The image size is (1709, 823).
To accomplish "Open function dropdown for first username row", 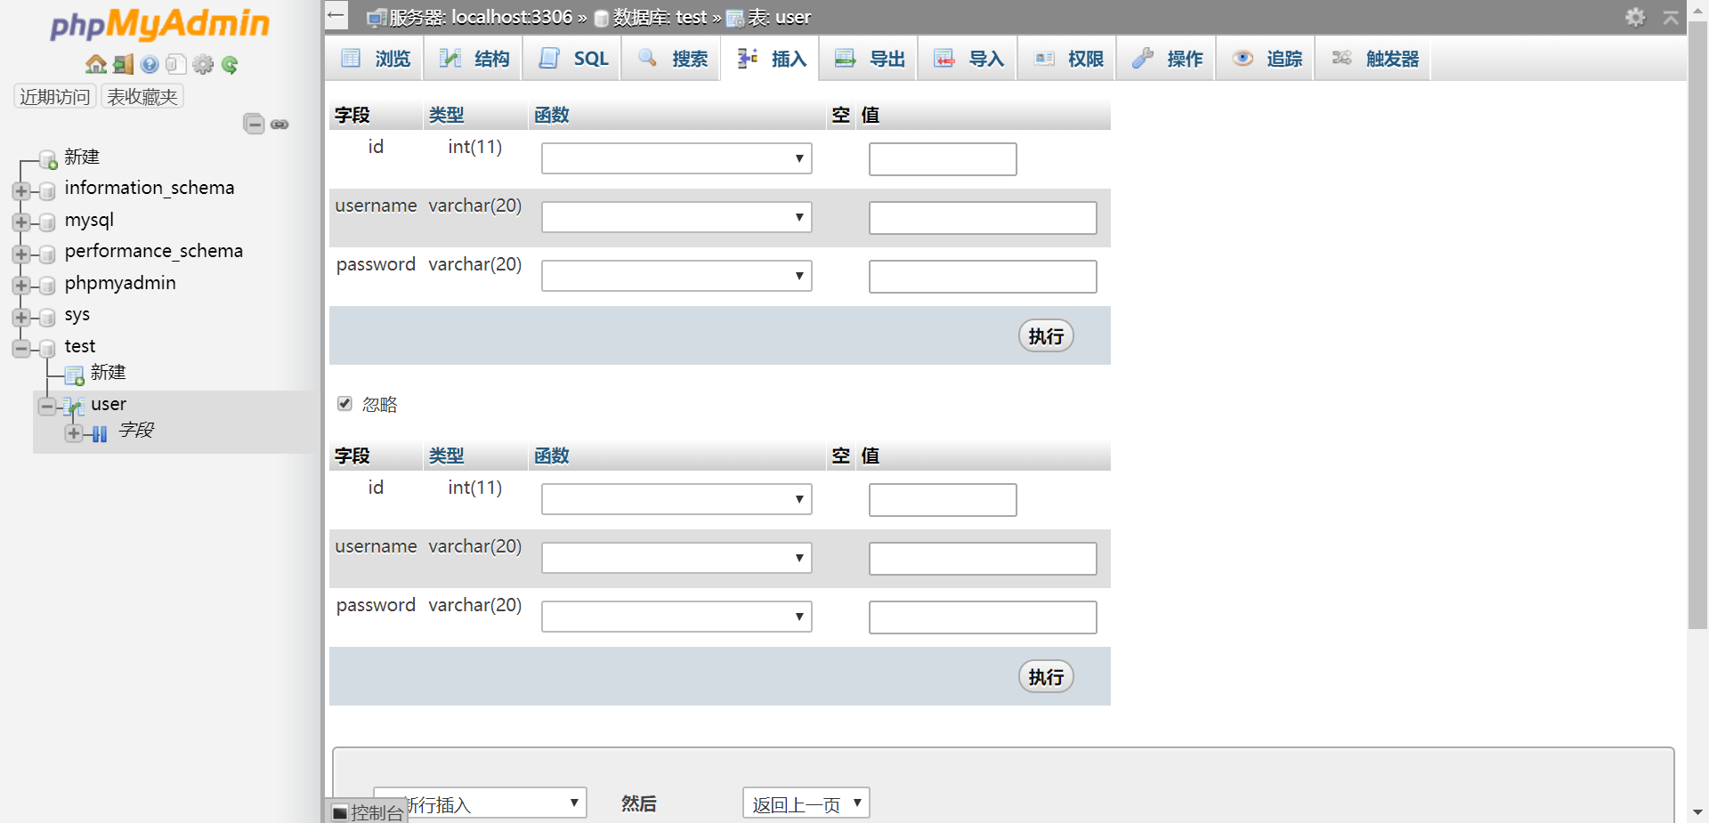I will 676,217.
